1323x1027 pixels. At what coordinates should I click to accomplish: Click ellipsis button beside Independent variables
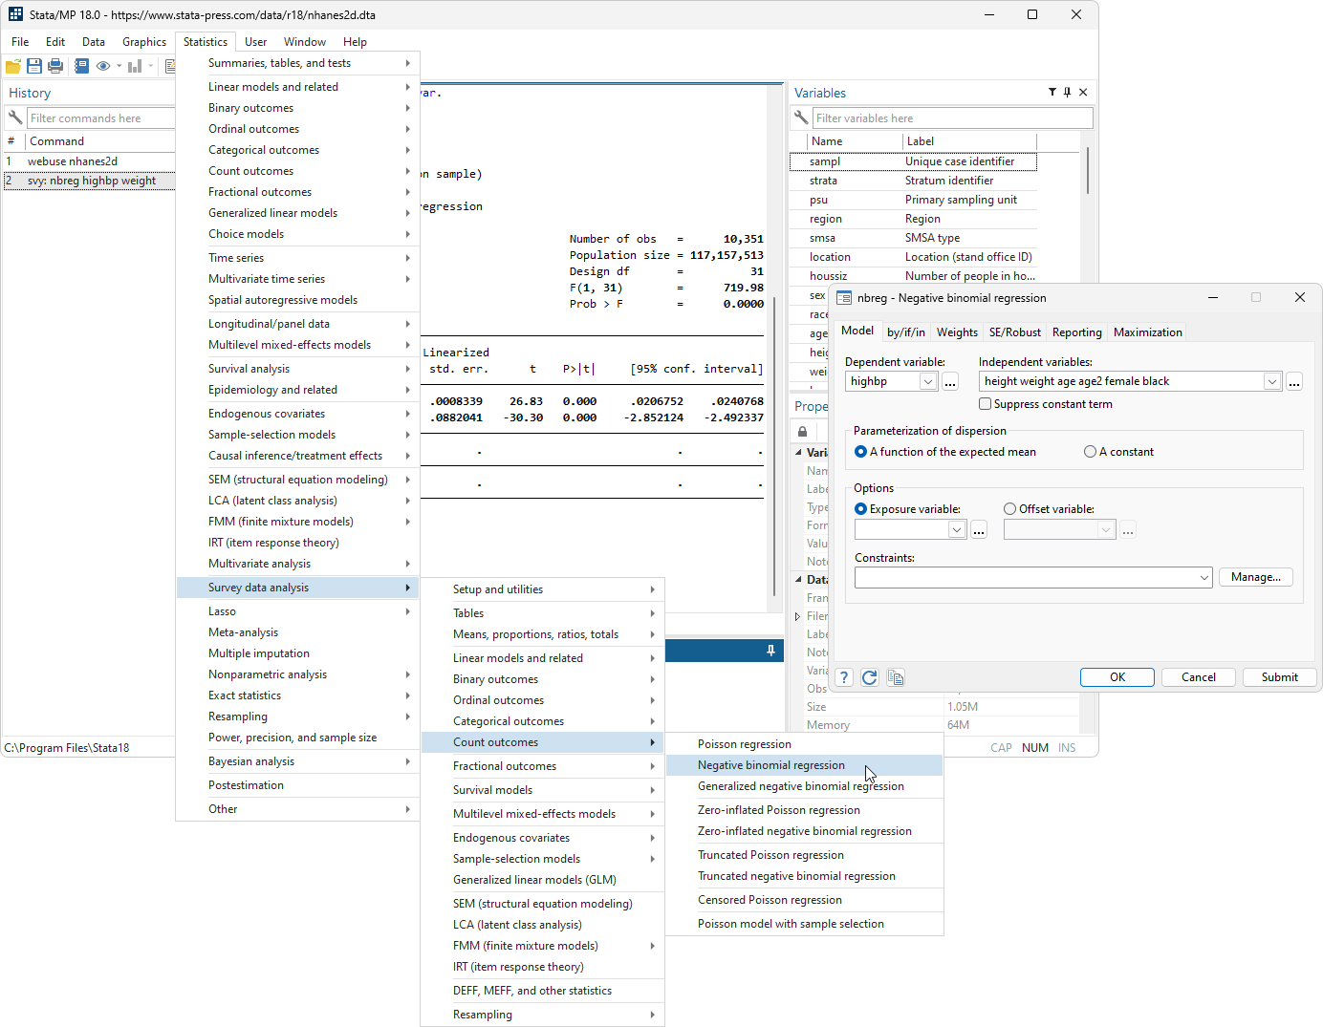(x=1294, y=381)
